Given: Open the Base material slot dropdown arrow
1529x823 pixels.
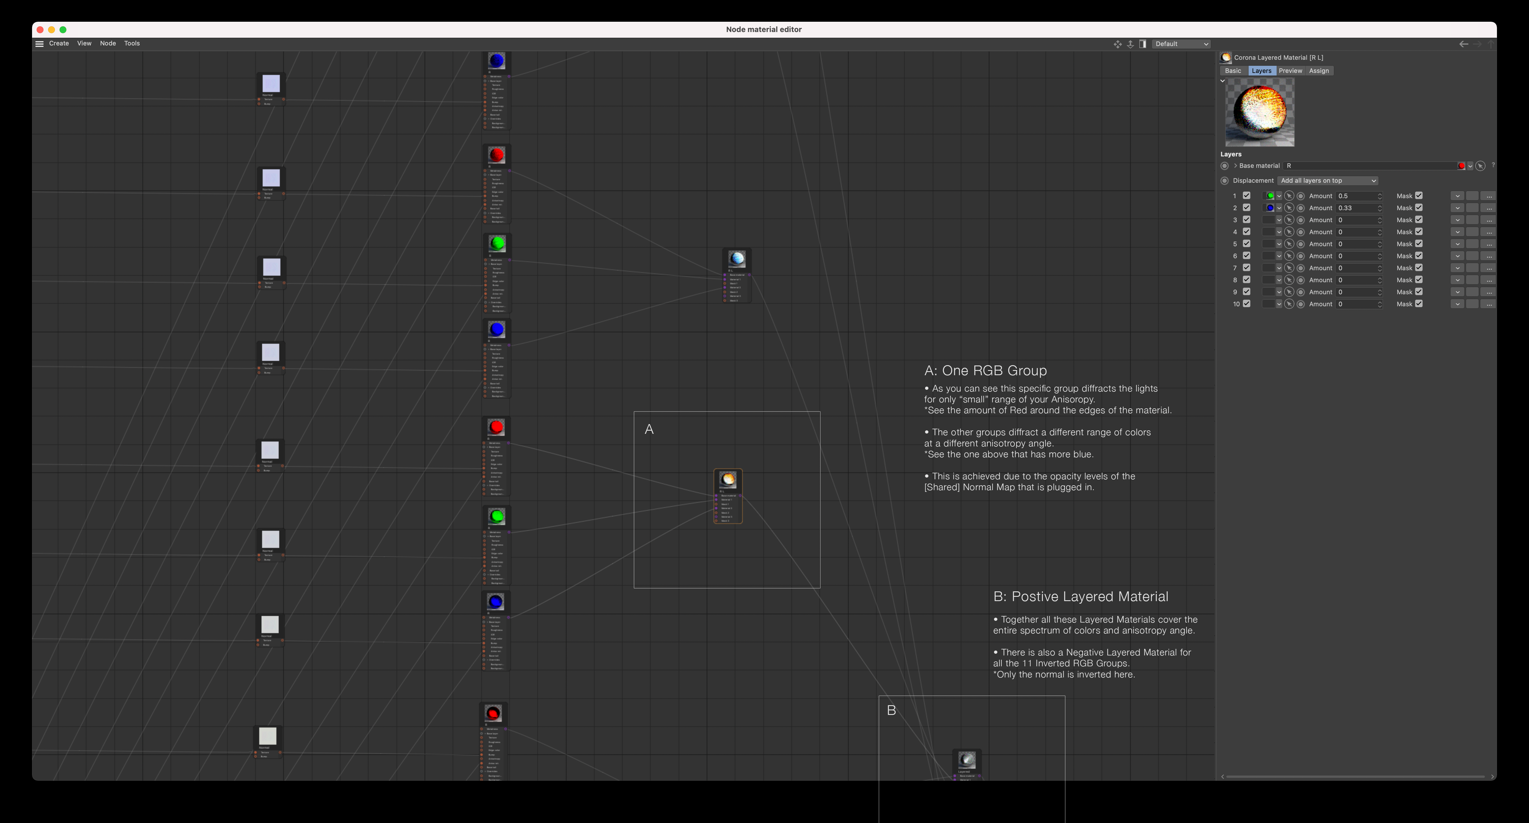Looking at the screenshot, I should [x=1470, y=166].
